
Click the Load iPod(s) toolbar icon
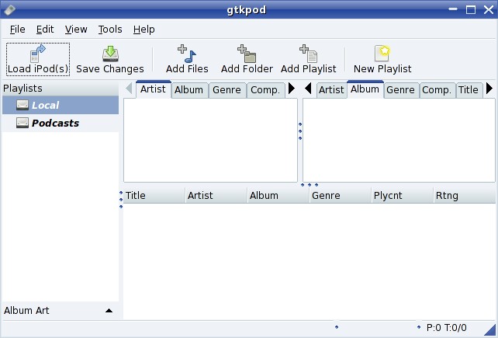click(38, 53)
